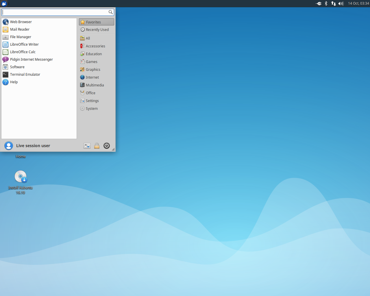
Task: Click the Bluetooth tray icon
Action: coord(326,3)
